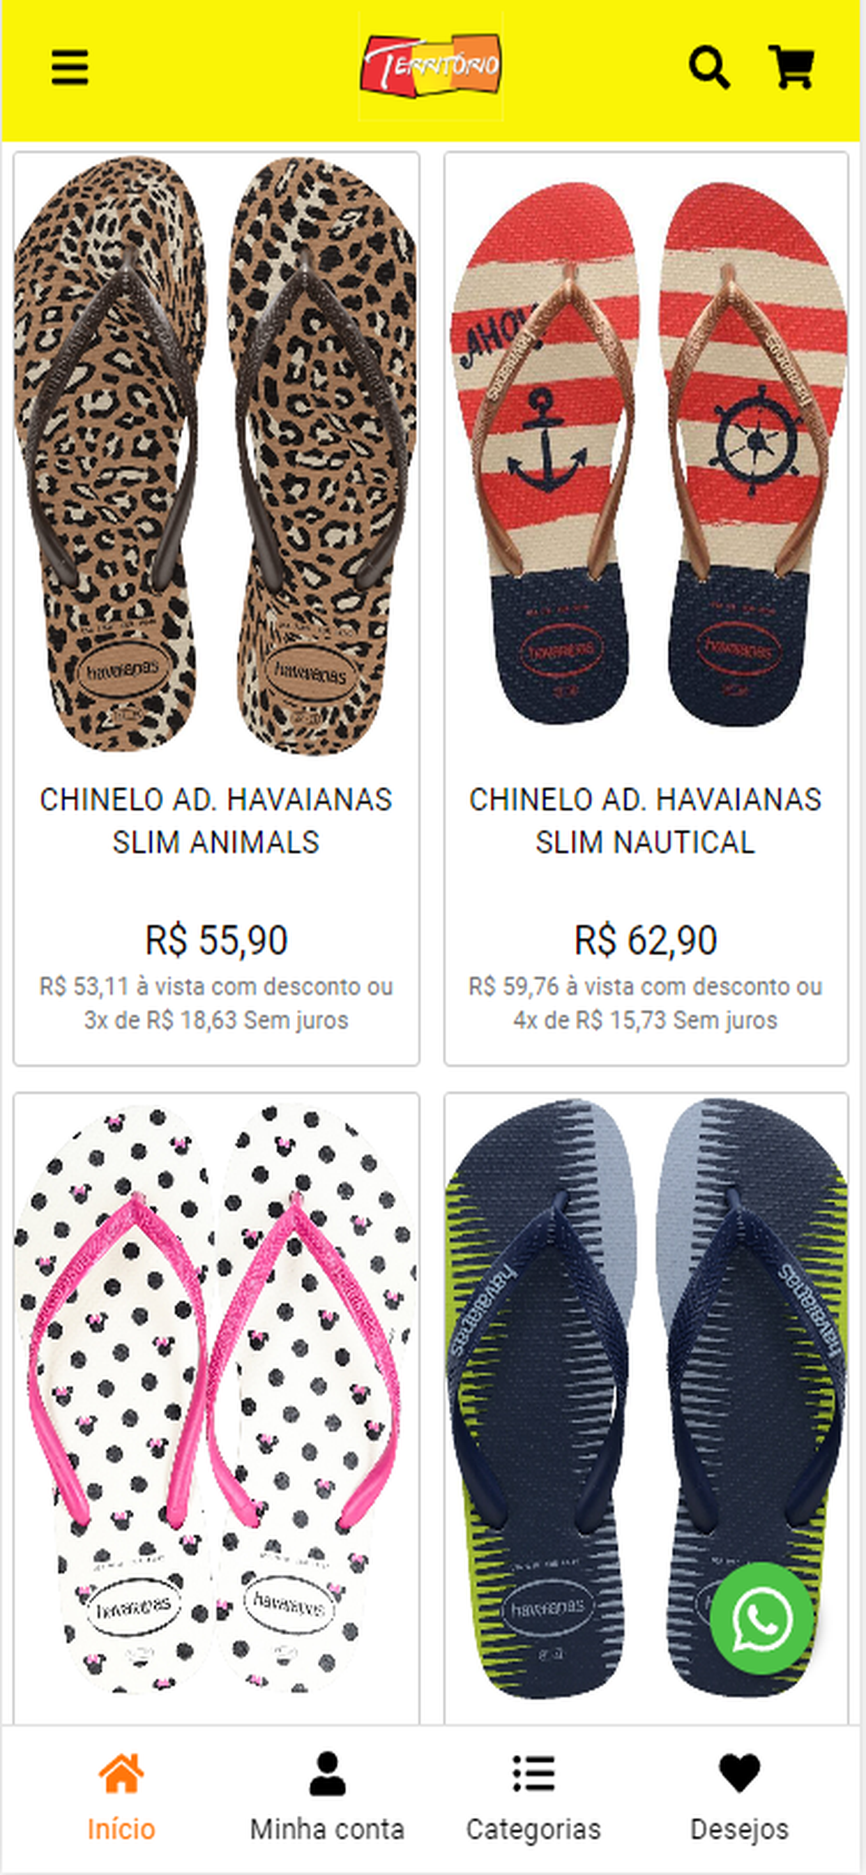Open Chinelo Havaianas Slim Animals title link
Viewport: 866px width, 1875px height.
point(216,820)
